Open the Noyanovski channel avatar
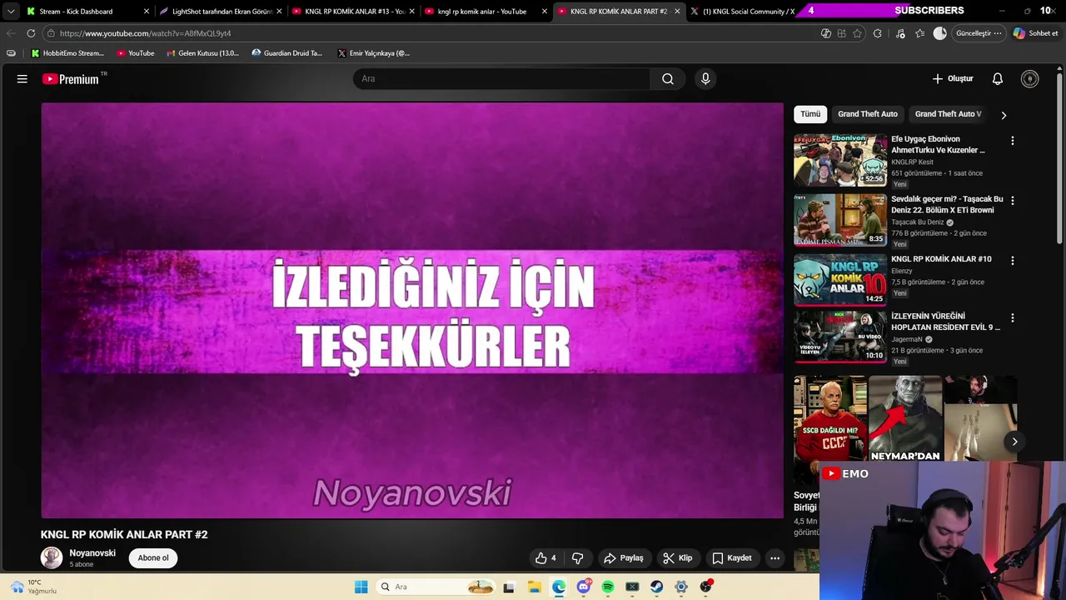Screen dimensions: 1066x600 click(52, 558)
